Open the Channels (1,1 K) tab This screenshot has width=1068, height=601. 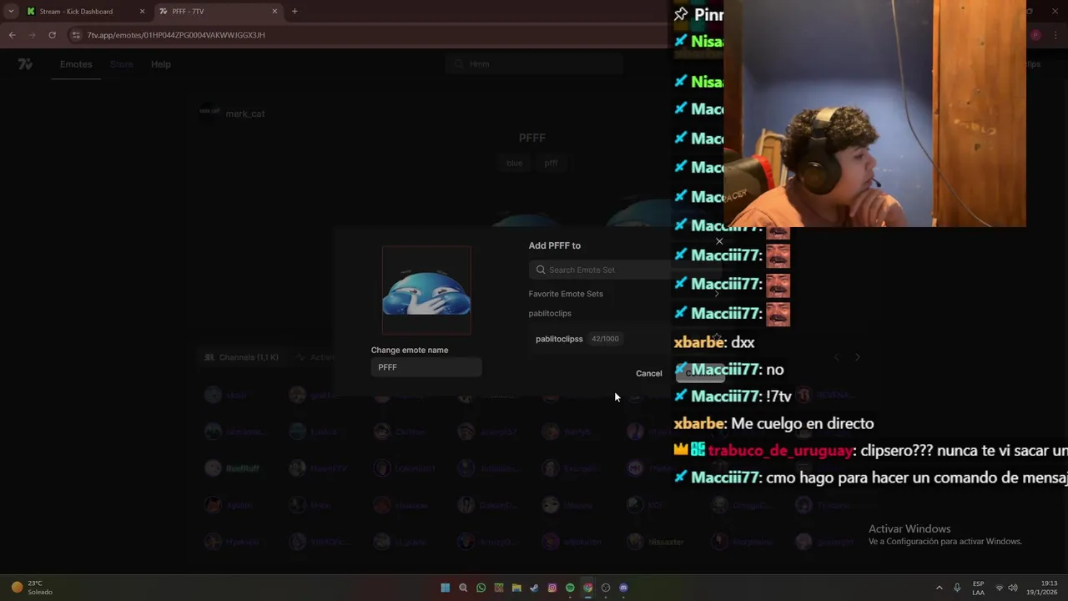pos(243,357)
